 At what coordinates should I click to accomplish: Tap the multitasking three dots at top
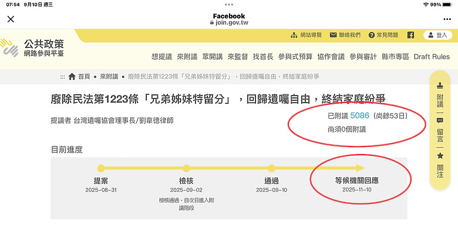point(229,4)
